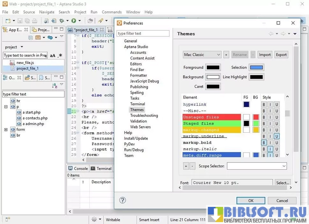Toggle case-sensitive search (aA) icon

tap(53, 56)
